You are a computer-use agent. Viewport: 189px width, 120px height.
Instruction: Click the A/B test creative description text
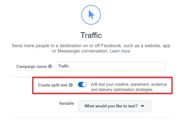point(129,87)
